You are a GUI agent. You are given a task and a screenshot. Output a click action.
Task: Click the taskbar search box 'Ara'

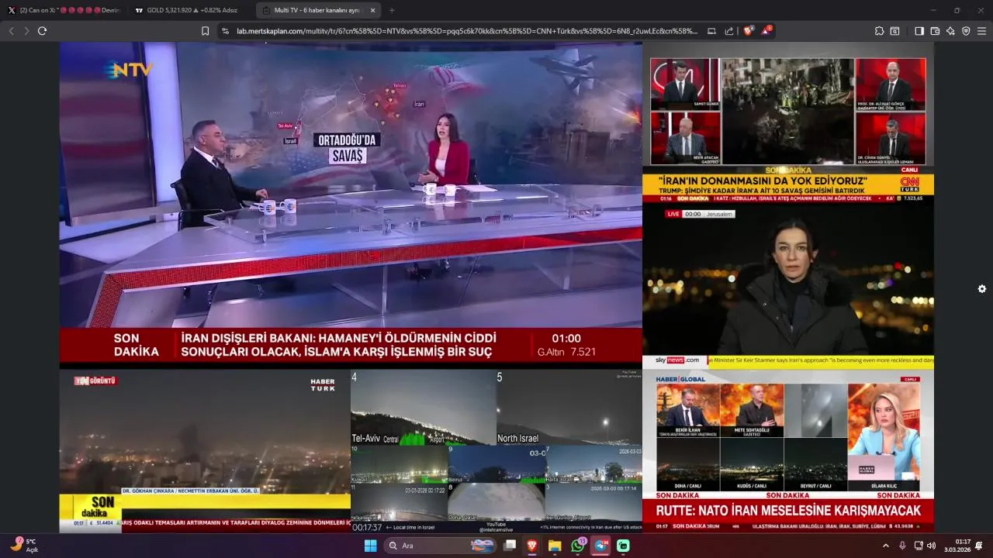441,546
